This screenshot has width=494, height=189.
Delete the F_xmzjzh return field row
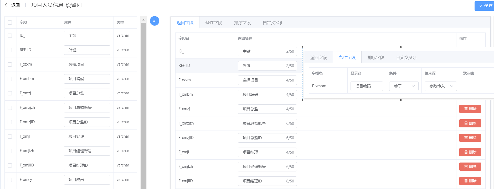470,123
